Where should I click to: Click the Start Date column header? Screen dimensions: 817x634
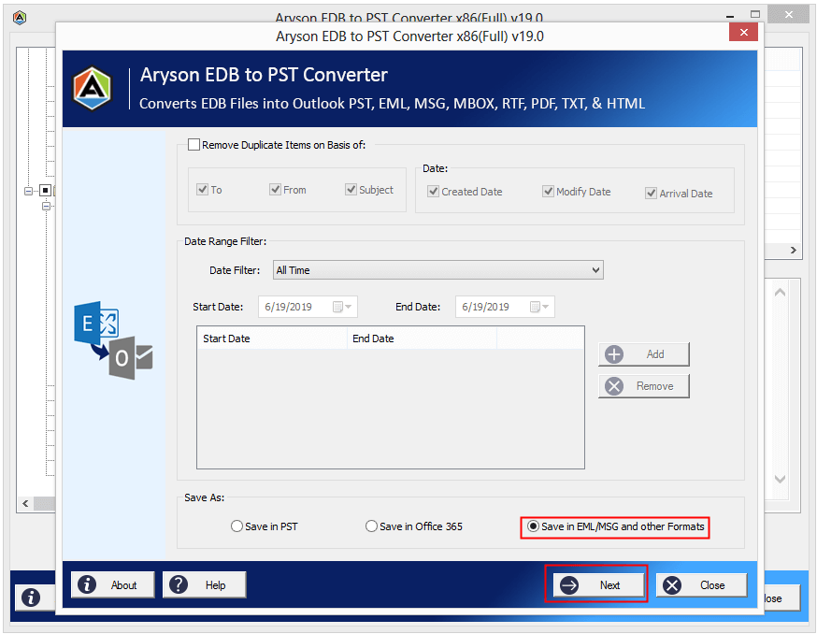click(x=272, y=339)
